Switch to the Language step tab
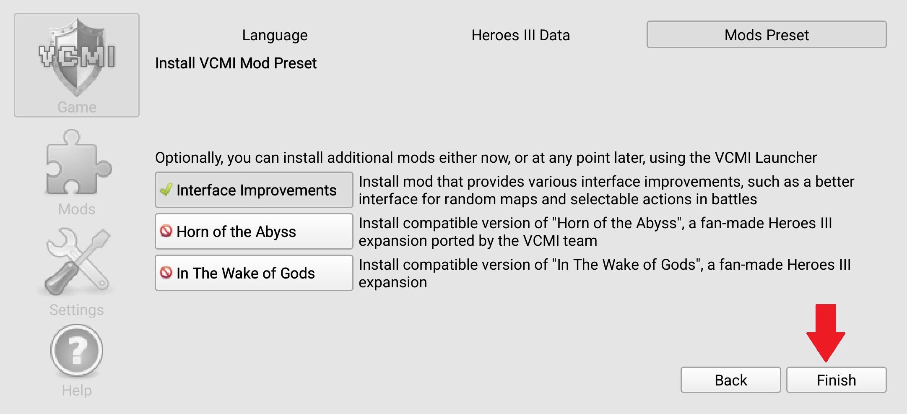This screenshot has width=907, height=414. [275, 35]
